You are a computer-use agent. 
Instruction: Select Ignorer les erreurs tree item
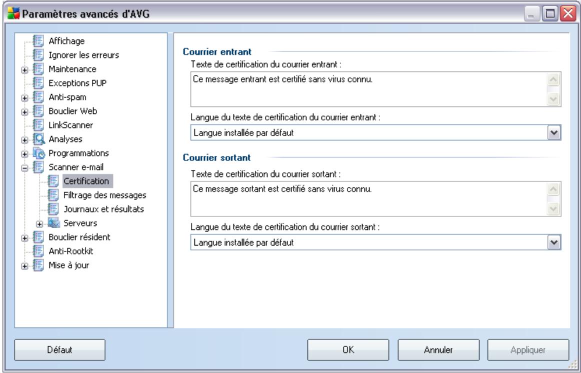pos(83,55)
